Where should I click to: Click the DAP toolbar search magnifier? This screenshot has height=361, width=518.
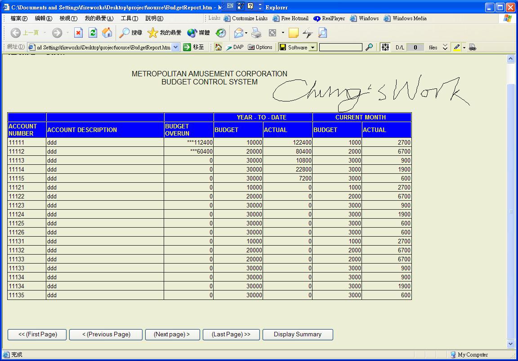[369, 47]
